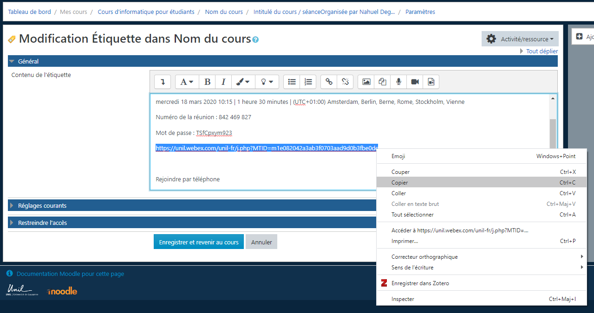594x313 pixels.
Task: Apply italic formatting in the editor
Action: click(223, 82)
